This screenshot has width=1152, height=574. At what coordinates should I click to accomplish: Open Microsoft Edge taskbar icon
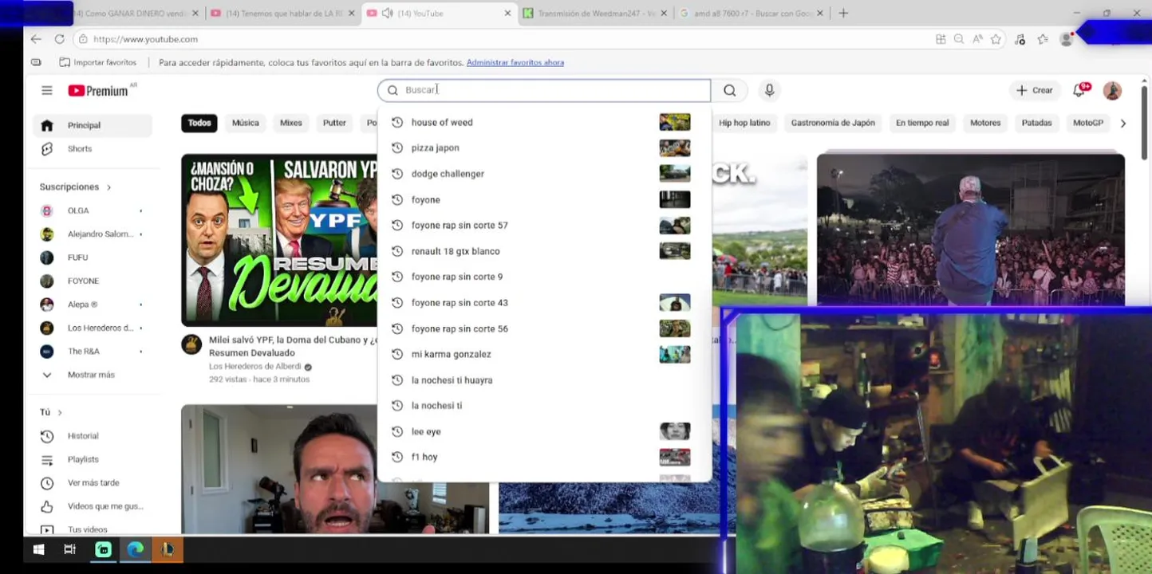(x=136, y=549)
